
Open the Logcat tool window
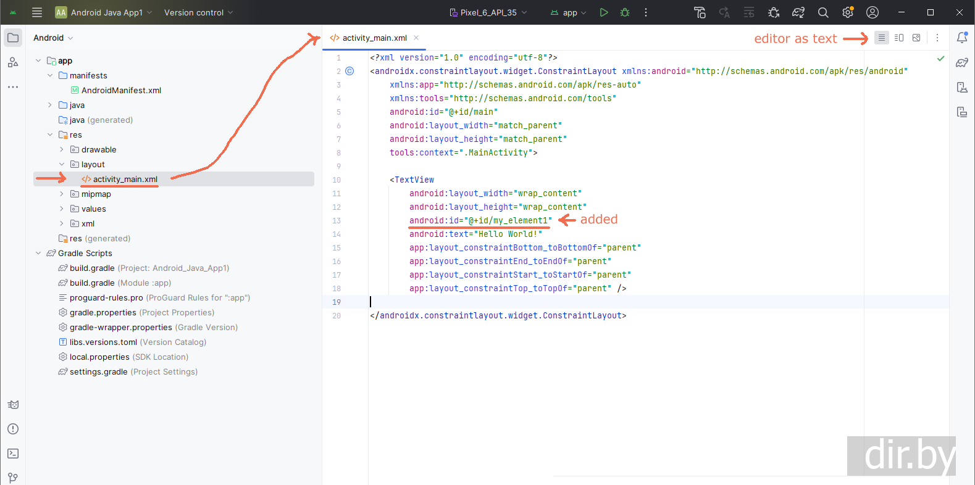click(13, 405)
